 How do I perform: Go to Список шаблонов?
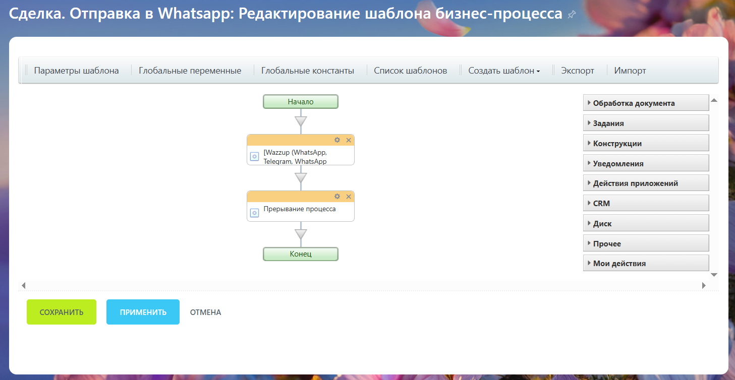[x=411, y=71]
